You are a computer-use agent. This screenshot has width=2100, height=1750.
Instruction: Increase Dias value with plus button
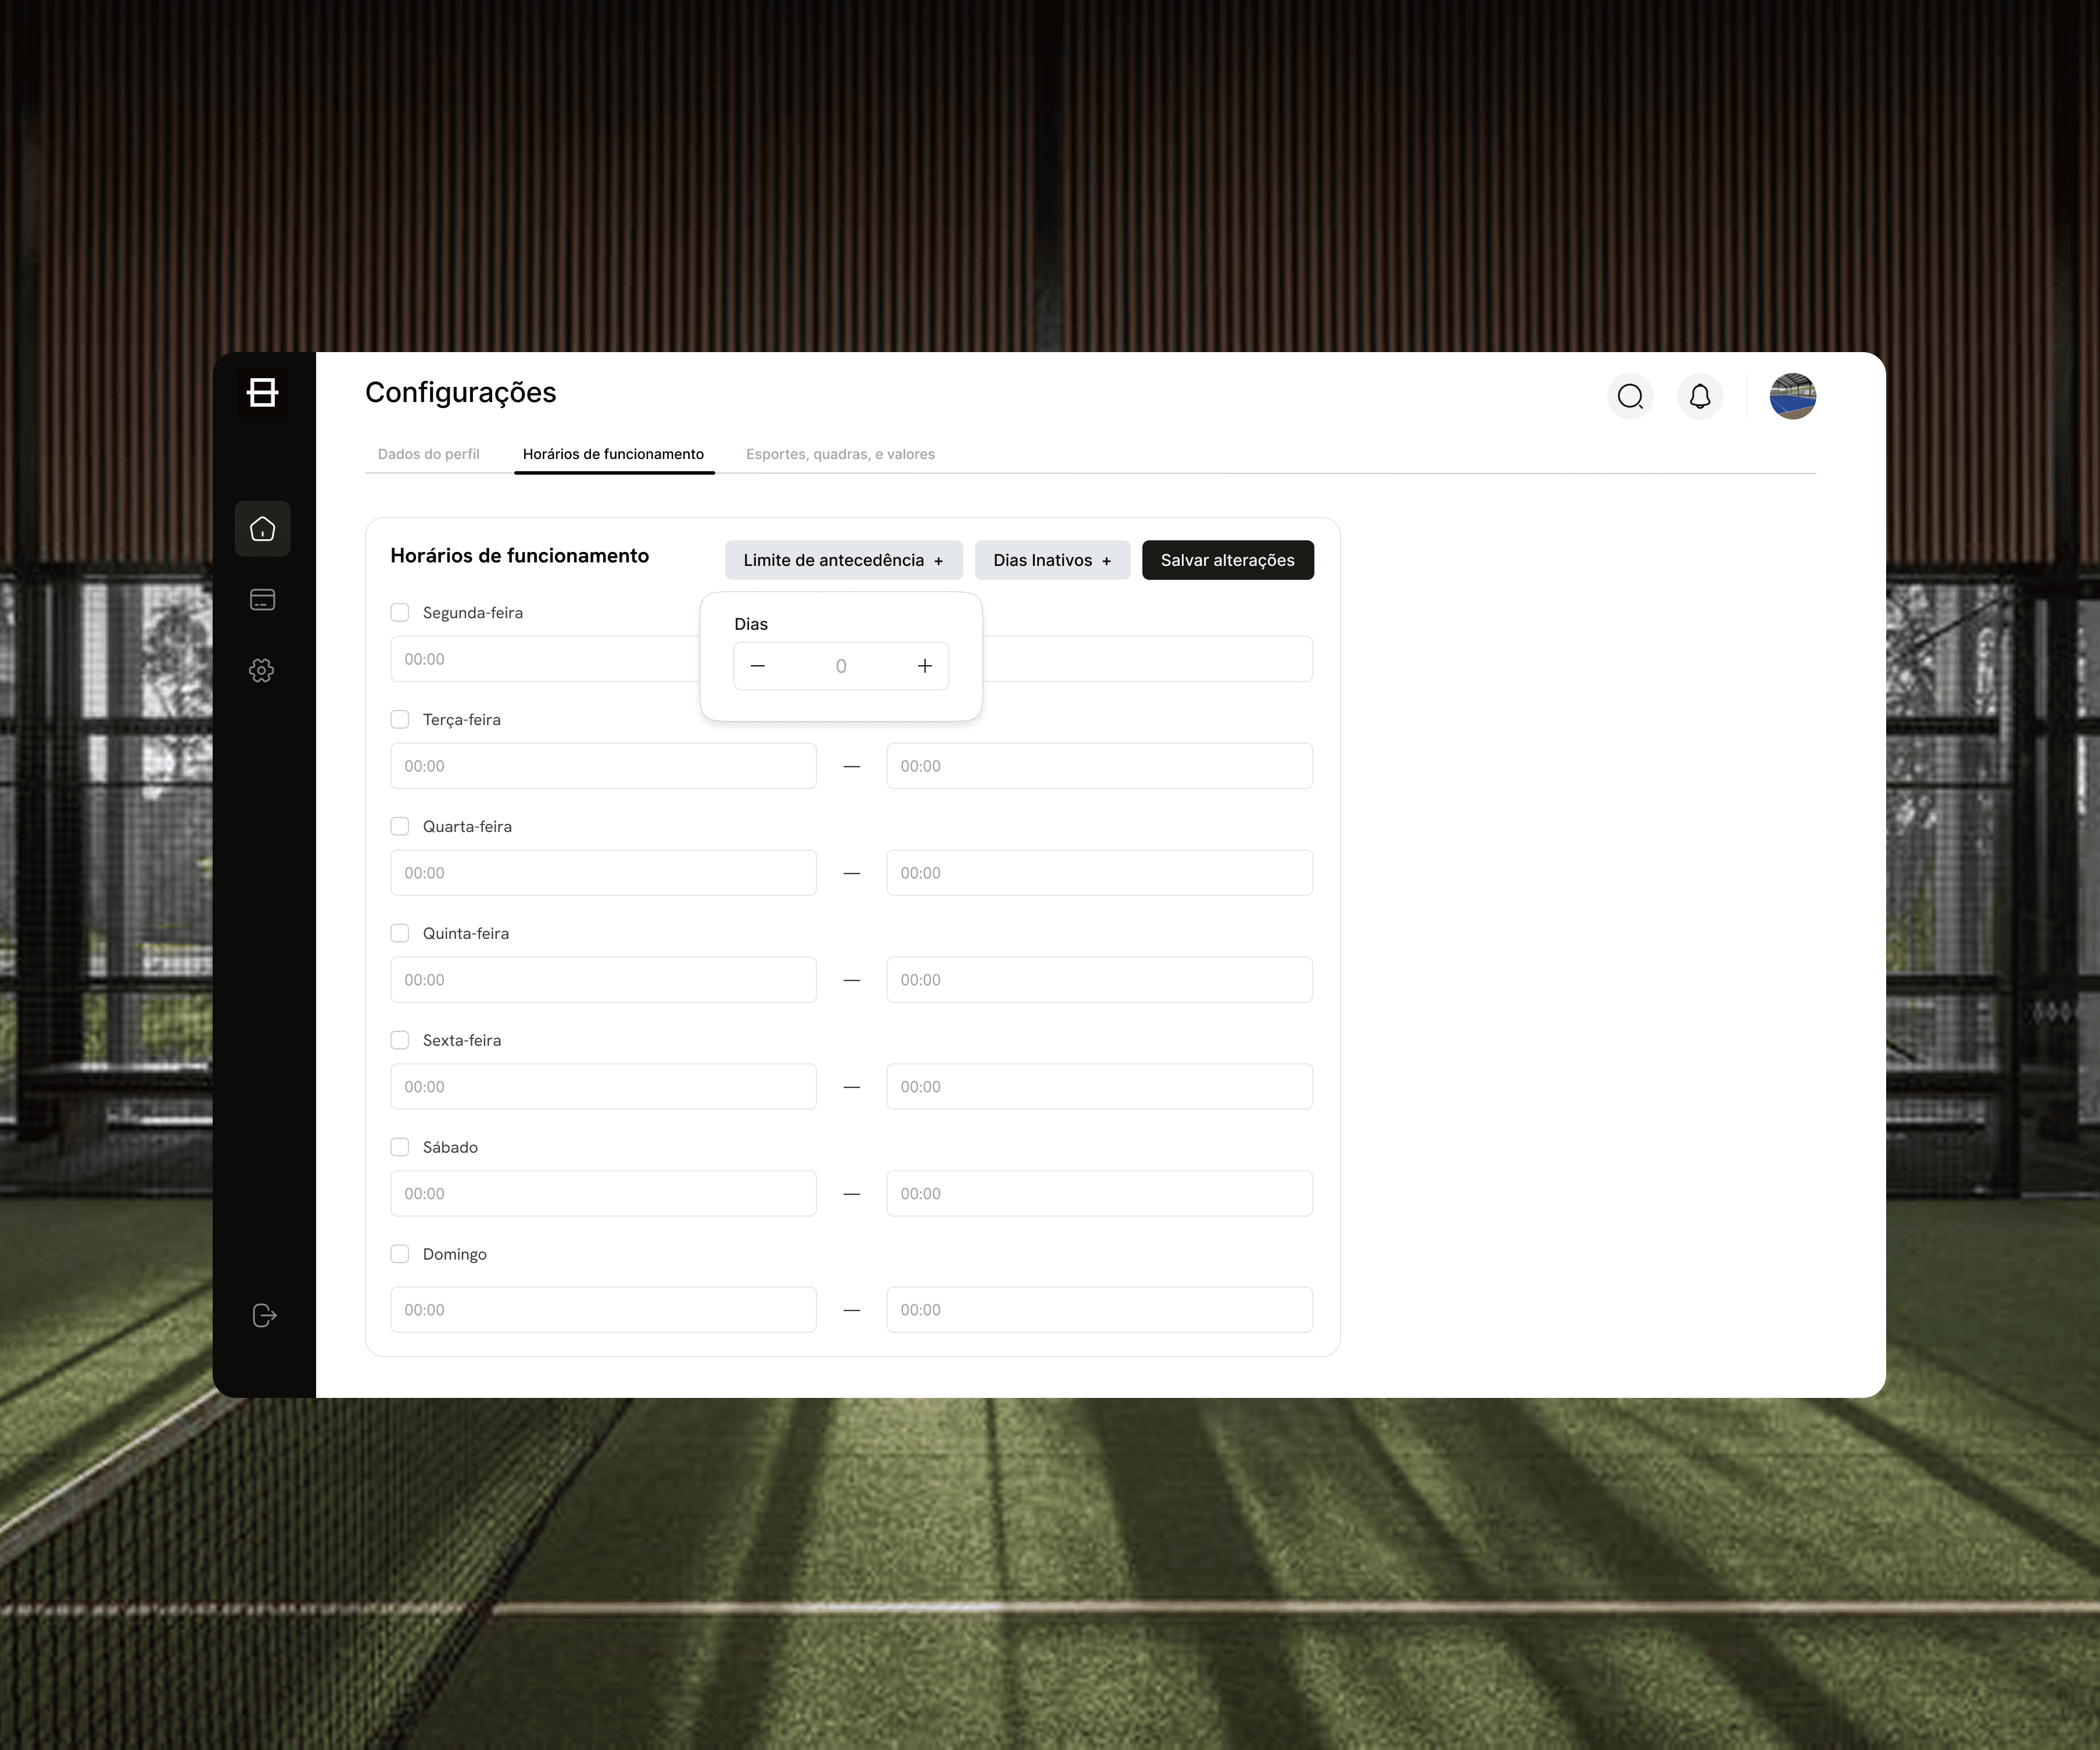[925, 666]
